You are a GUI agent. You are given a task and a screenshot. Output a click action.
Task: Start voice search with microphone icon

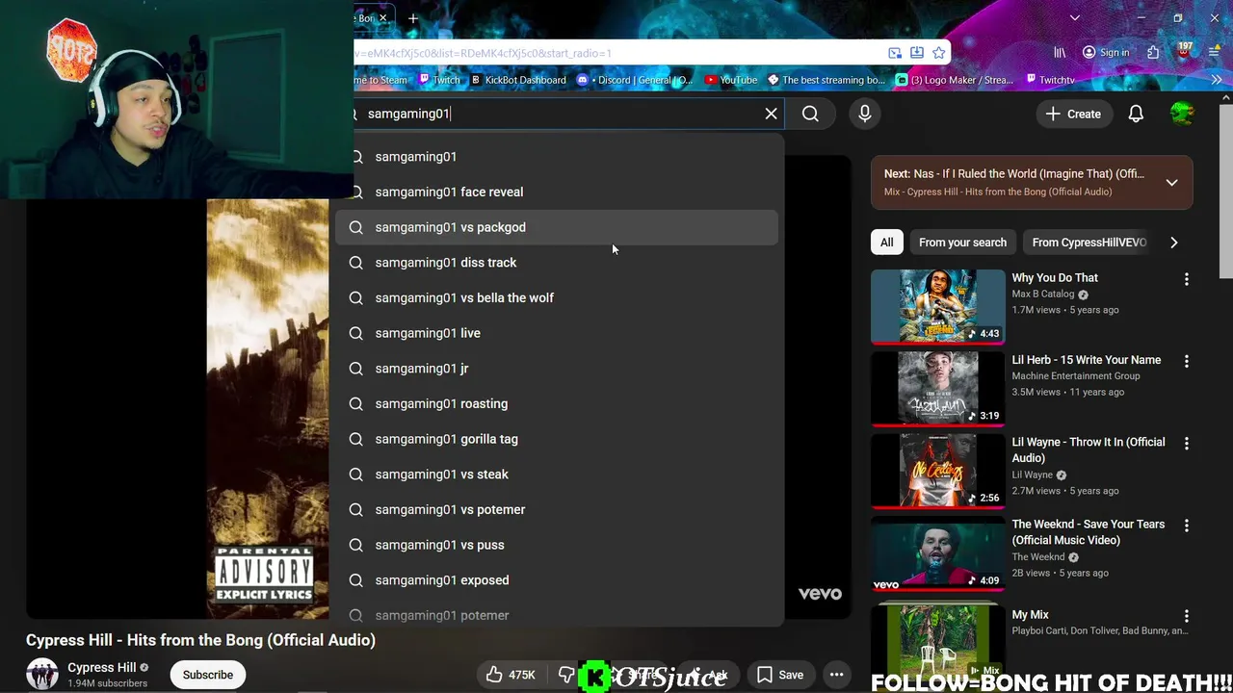(x=864, y=114)
